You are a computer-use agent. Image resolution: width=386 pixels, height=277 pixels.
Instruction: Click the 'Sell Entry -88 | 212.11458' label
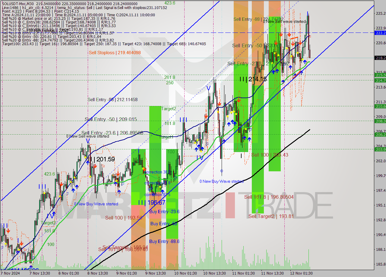click(x=112, y=99)
